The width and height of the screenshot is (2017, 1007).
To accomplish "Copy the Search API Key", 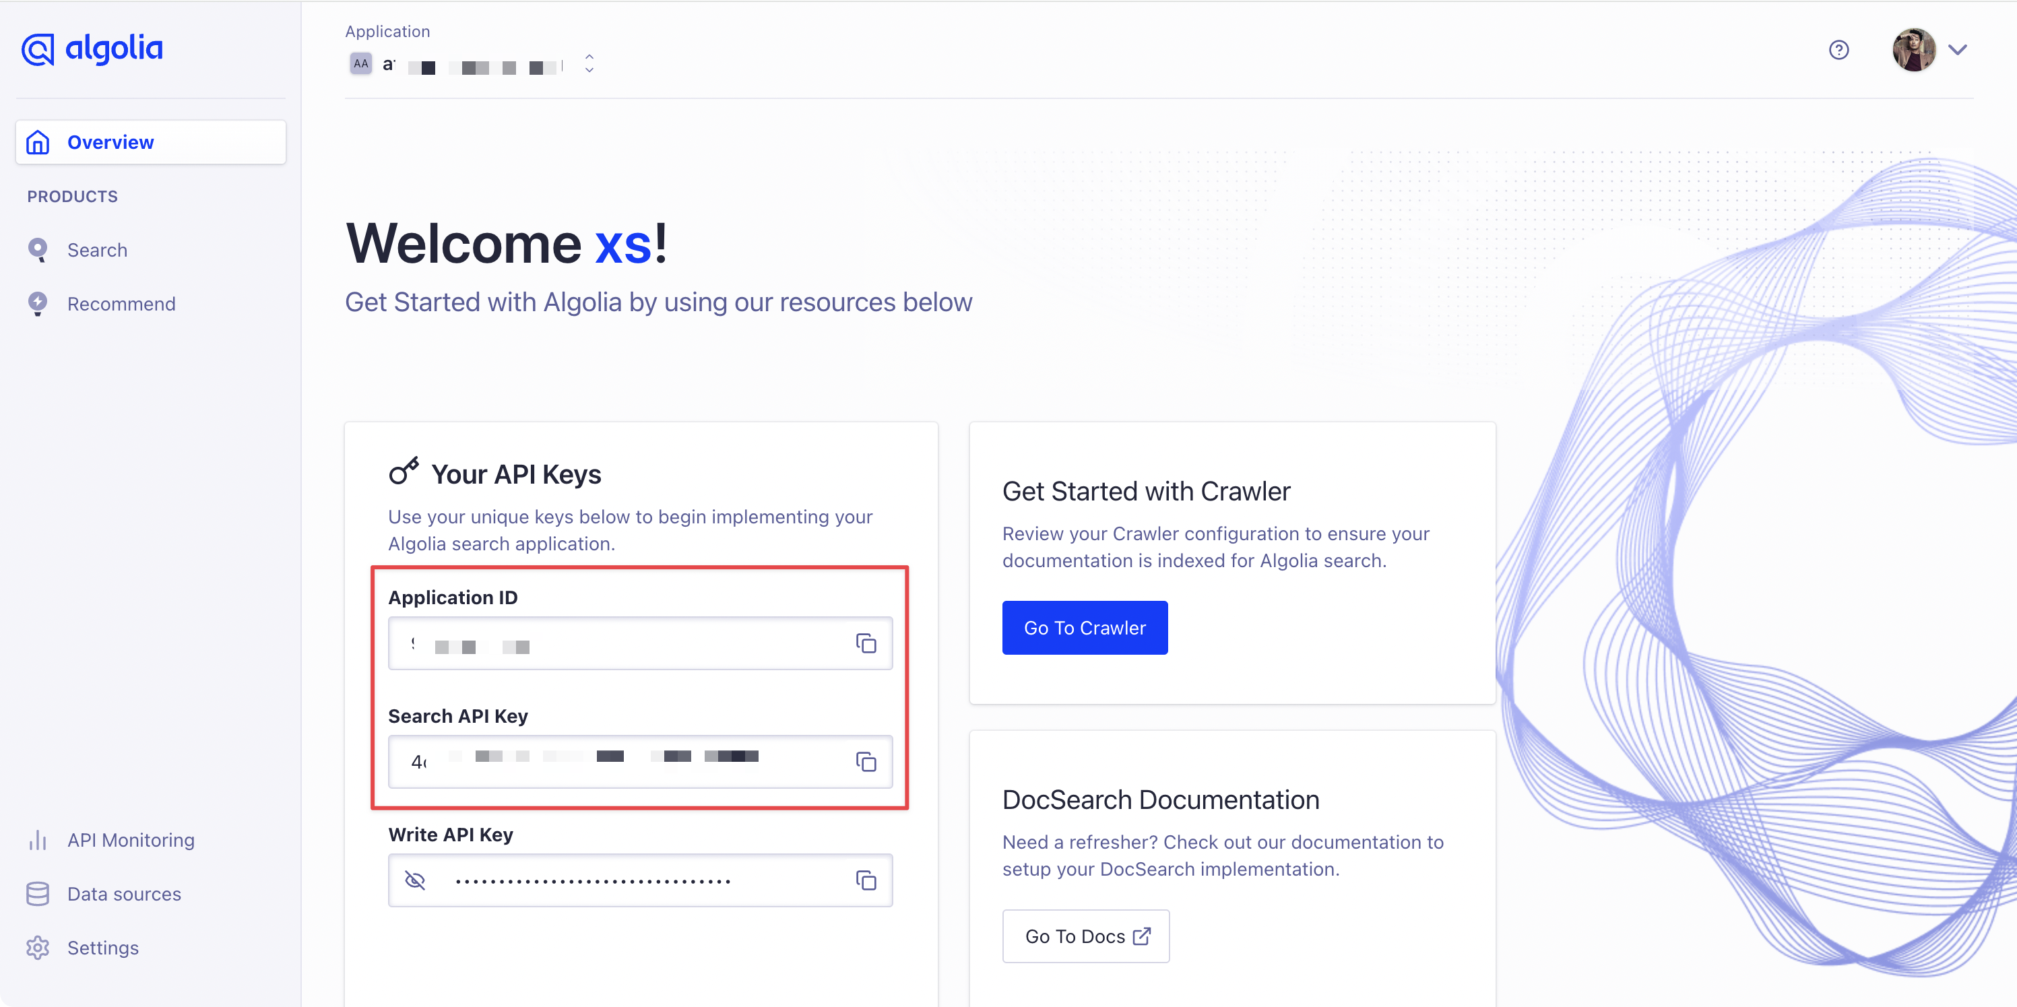I will [x=867, y=762].
